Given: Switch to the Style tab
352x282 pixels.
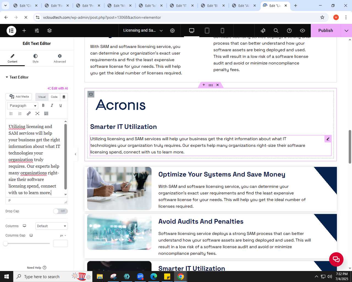Looking at the screenshot, I should tap(35, 58).
